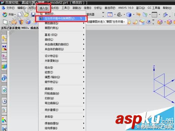Open the Part Navigator sidebar tab

coord(4,57)
